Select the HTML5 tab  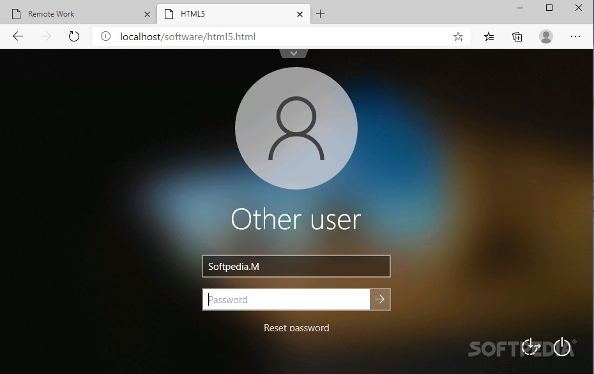(234, 14)
